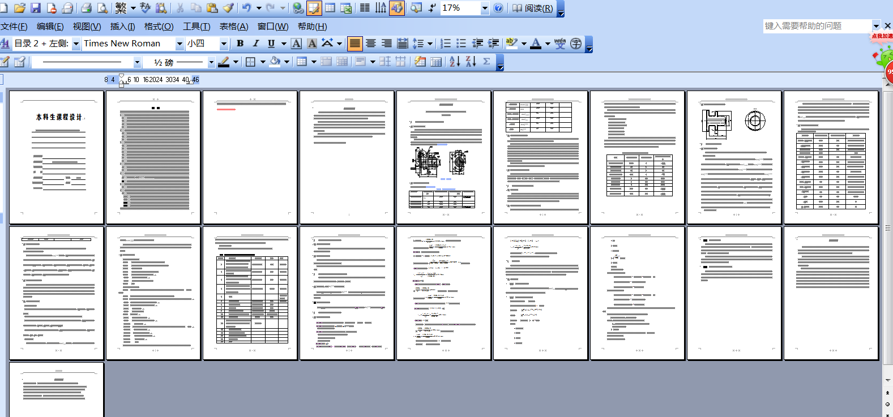This screenshot has height=417, width=893.
Task: Toggle bold formatting
Action: tap(240, 44)
